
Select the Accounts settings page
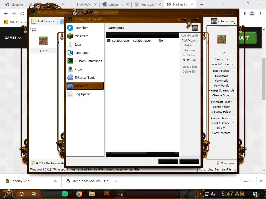point(85,86)
